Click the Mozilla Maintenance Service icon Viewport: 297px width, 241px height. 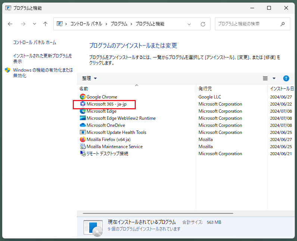click(82, 147)
